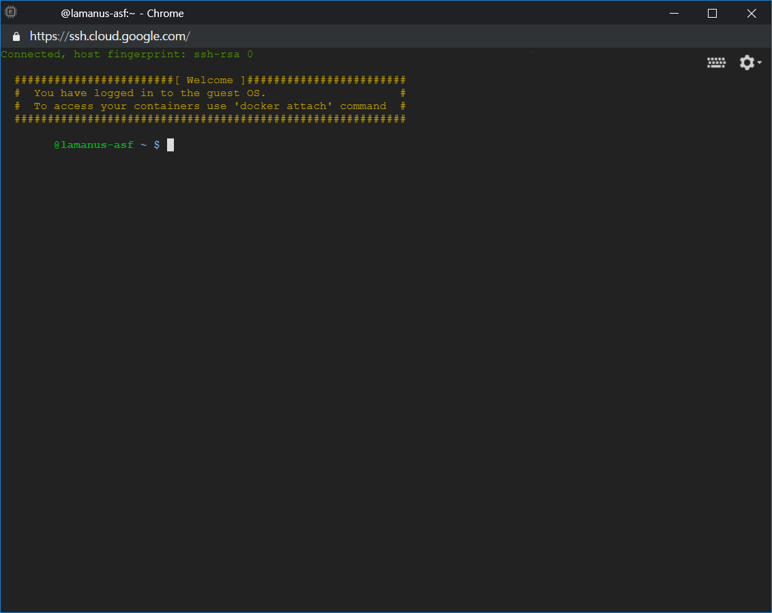Viewport: 772px width, 613px height.
Task: Click the '$' prompt symbol
Action: [156, 145]
